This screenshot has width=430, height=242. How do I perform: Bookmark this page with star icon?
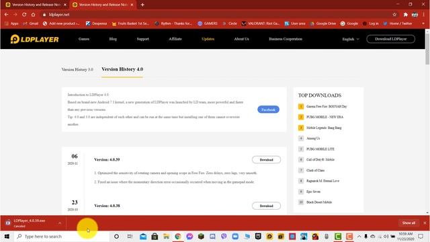[x=394, y=15]
